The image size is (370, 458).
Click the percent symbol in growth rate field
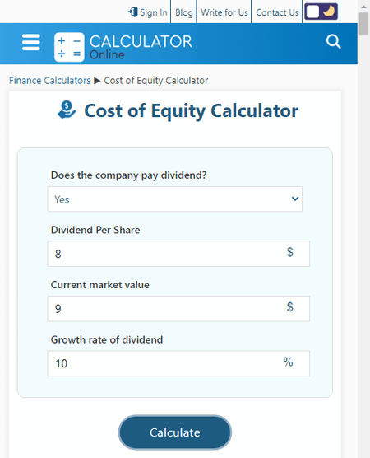click(x=288, y=362)
